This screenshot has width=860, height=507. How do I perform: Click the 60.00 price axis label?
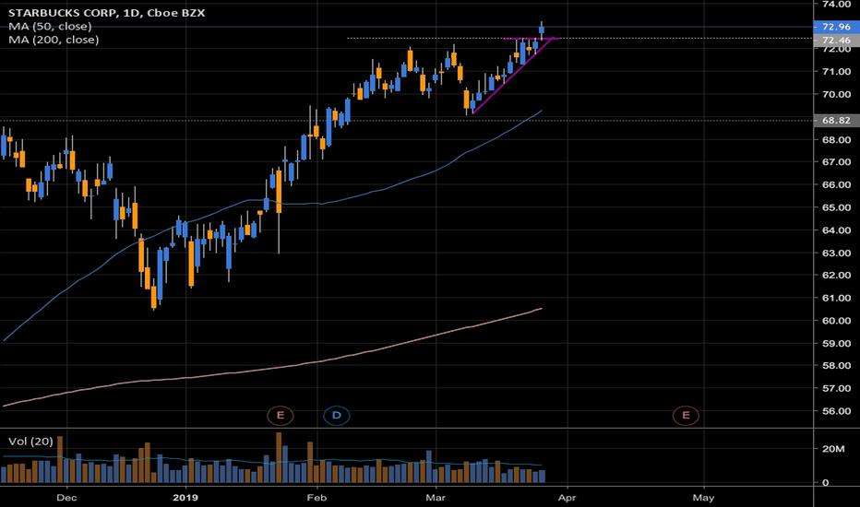click(x=836, y=321)
